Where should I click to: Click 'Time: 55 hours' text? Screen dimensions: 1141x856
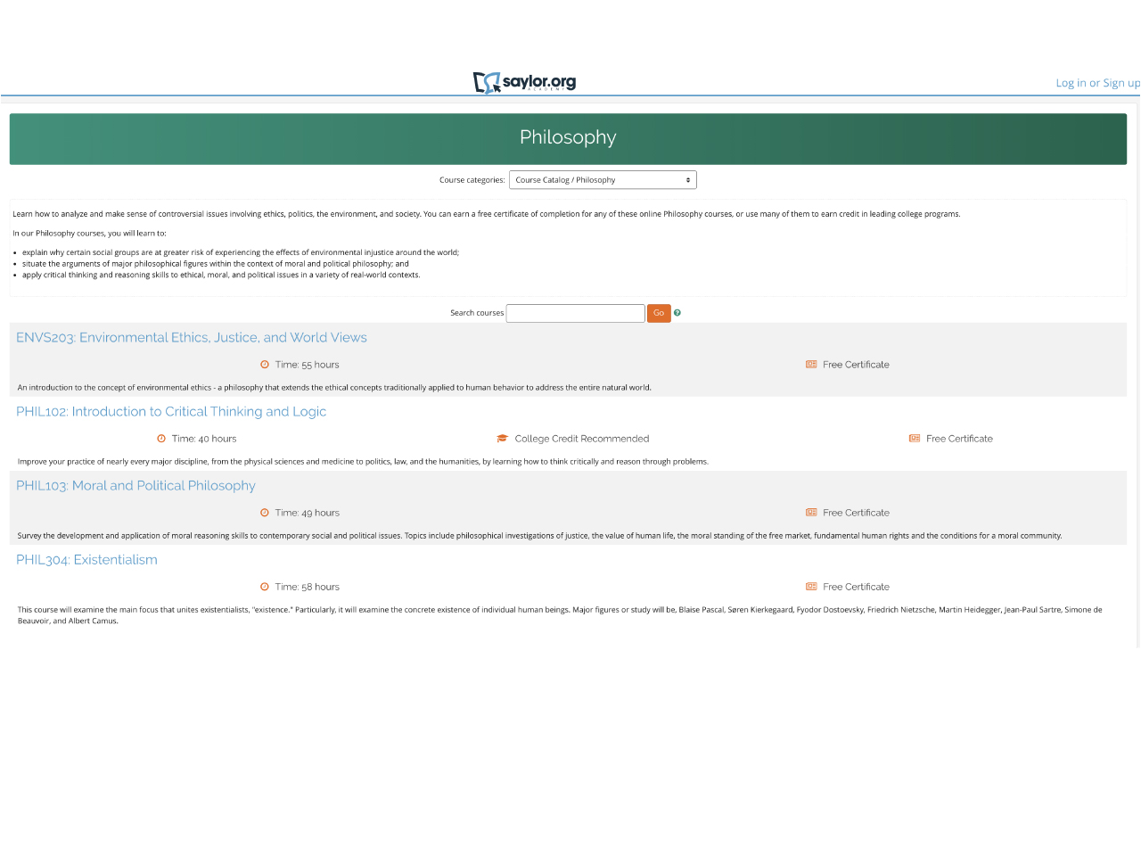308,365
